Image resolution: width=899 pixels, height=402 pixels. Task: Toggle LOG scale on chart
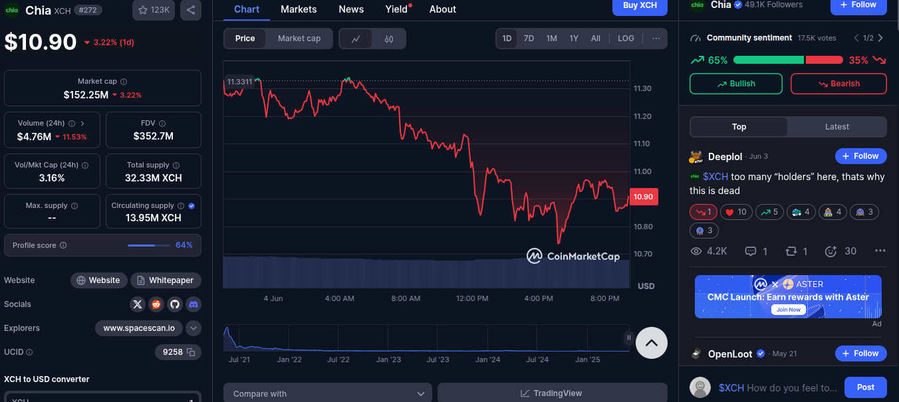tap(626, 39)
